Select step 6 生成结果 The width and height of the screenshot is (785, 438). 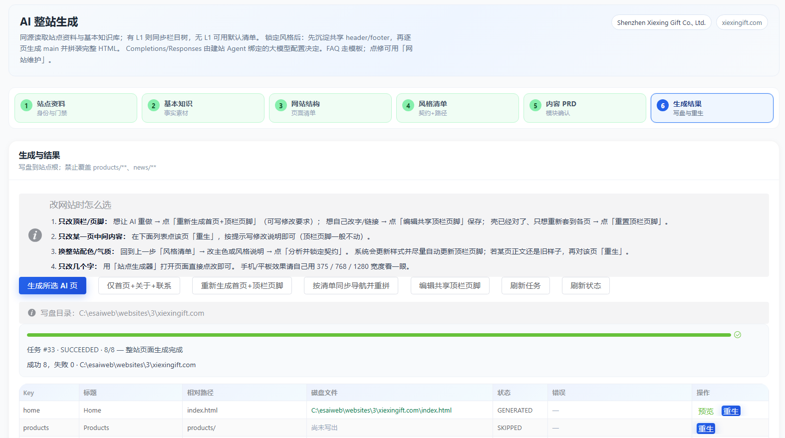coord(712,108)
